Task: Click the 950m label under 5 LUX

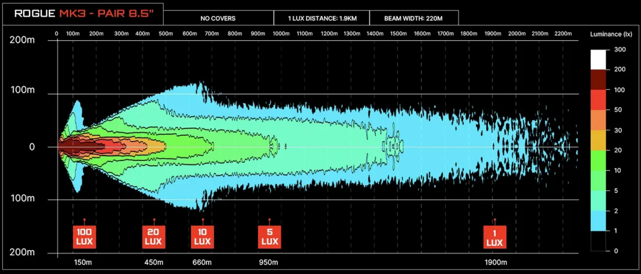Action: pos(268,262)
